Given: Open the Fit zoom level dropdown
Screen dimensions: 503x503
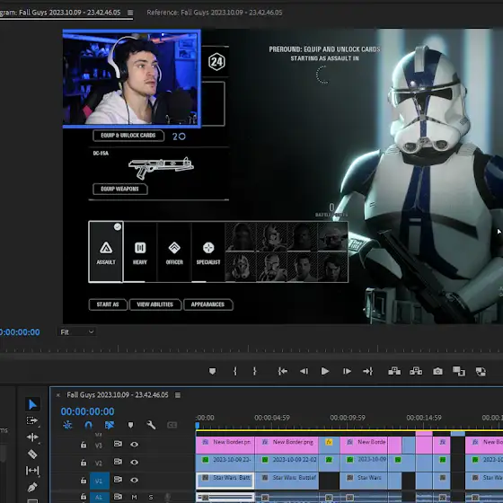Looking at the screenshot, I should [x=77, y=332].
